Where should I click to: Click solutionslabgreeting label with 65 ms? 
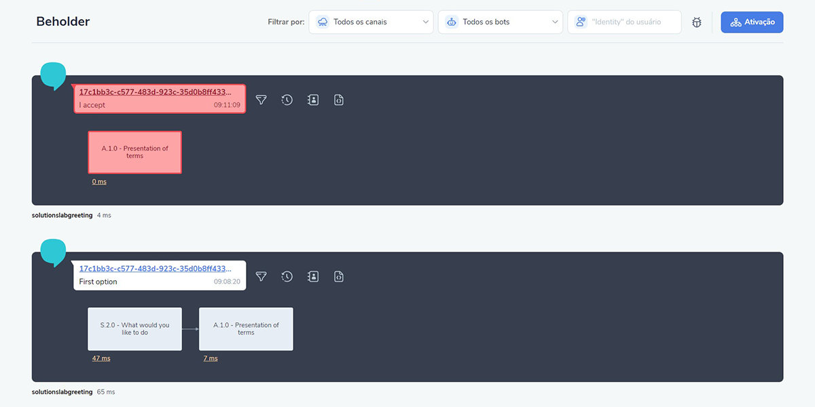tap(62, 391)
